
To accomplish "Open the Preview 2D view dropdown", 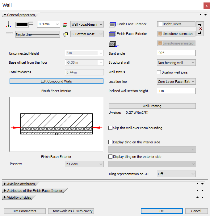I will (84, 164).
